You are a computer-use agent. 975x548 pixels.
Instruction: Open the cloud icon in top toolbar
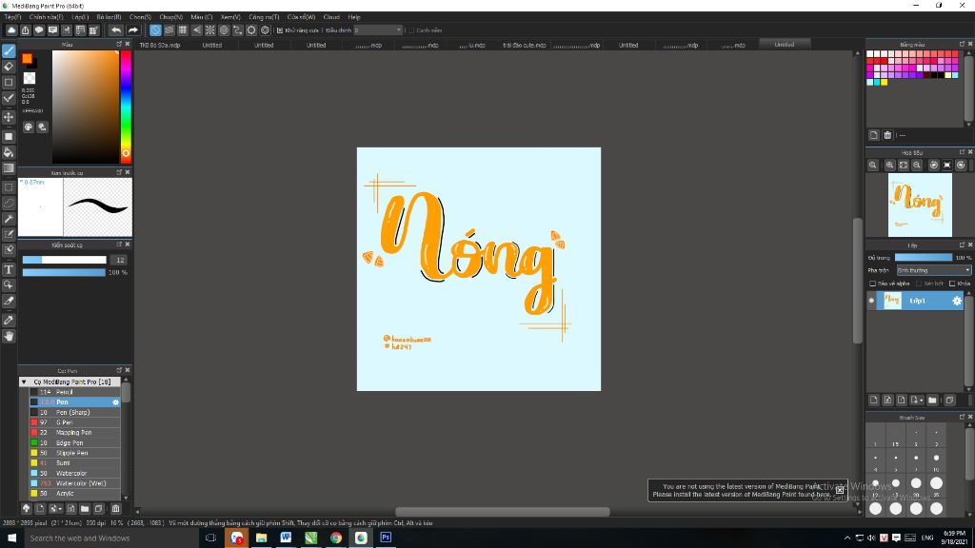[11, 29]
